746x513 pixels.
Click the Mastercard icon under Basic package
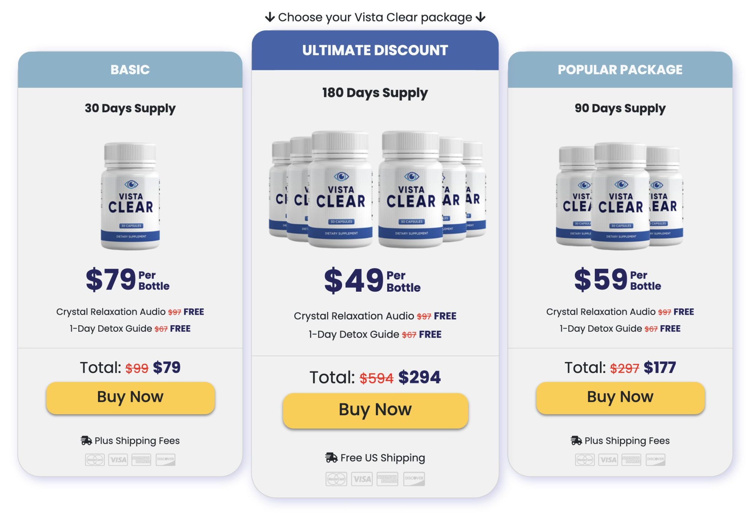click(95, 460)
